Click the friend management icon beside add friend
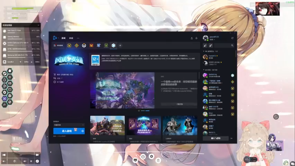Image resolution: width=295 pixels, height=166 pixels. coord(211,45)
